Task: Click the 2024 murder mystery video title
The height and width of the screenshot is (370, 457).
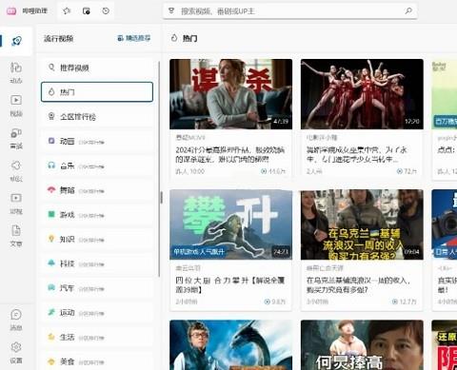Action: coord(230,154)
